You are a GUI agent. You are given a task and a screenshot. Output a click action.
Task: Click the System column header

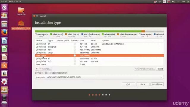[x=106, y=40]
